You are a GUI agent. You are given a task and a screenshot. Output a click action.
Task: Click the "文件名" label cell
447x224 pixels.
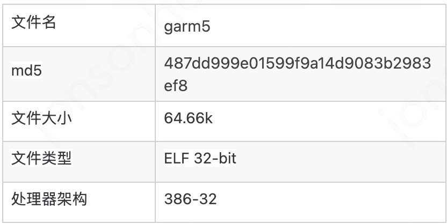point(33,24)
